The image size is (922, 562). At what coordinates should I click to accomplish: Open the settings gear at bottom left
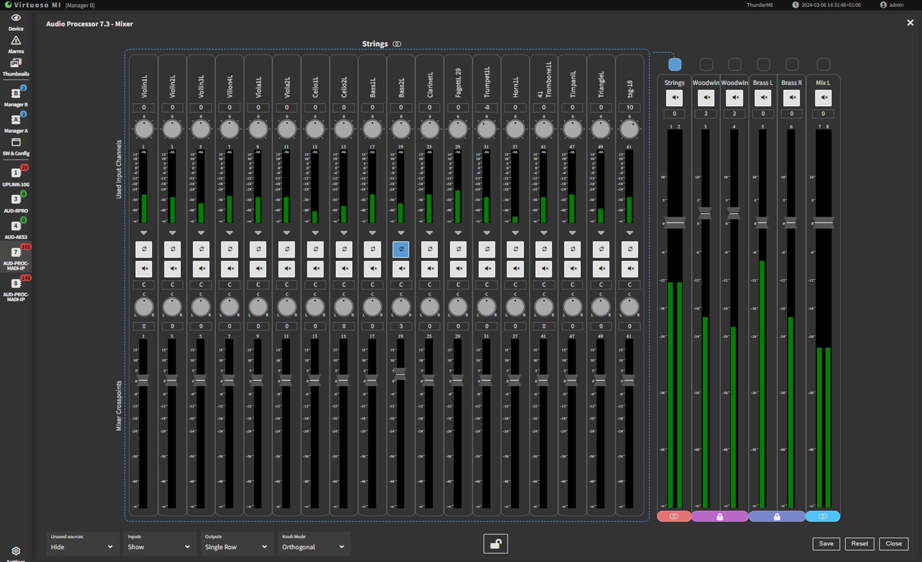[x=16, y=551]
